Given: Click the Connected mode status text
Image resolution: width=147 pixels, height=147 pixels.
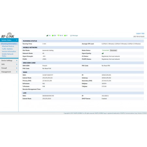Looking at the screenshot, I should click(x=106, y=50).
